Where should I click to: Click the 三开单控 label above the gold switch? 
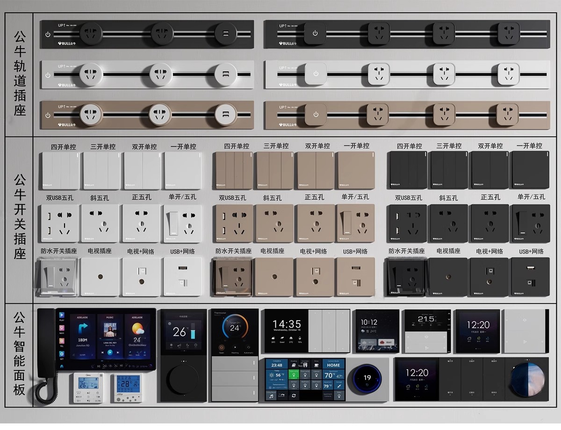pyautogui.click(x=276, y=146)
